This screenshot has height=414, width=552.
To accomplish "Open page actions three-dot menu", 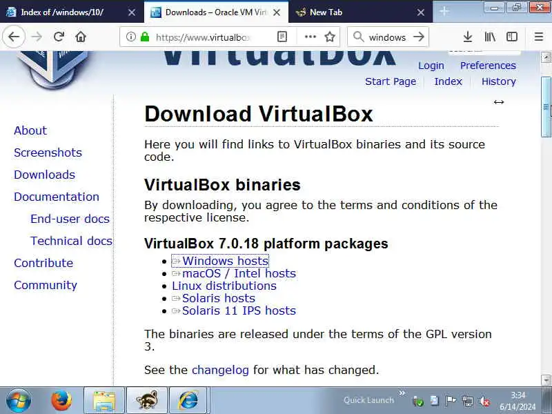I will pyautogui.click(x=310, y=37).
